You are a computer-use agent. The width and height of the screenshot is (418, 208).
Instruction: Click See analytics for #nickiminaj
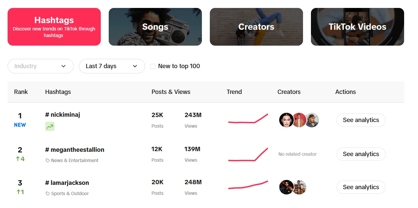click(x=361, y=120)
